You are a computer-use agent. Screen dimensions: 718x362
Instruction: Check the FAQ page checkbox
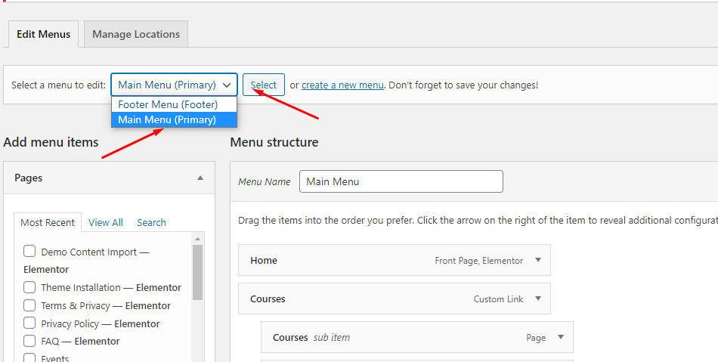coord(29,341)
